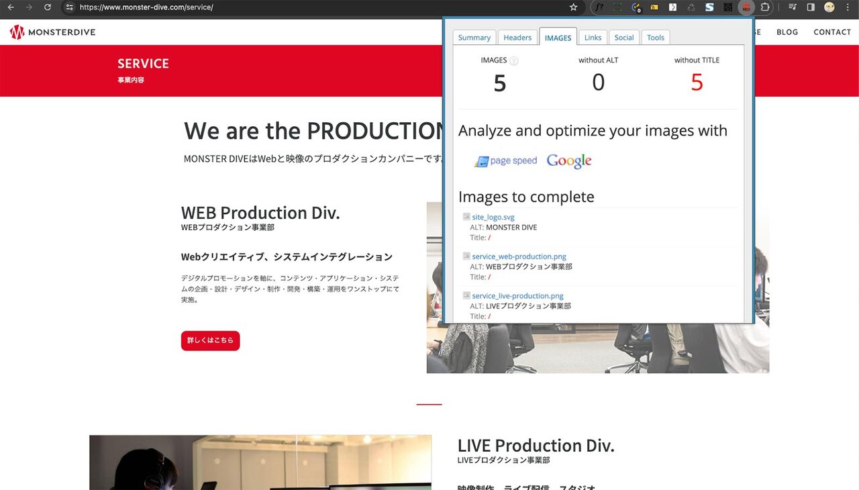Click the 'ALT: WEBプロダクション事業部' text
859x490 pixels.
click(x=521, y=266)
